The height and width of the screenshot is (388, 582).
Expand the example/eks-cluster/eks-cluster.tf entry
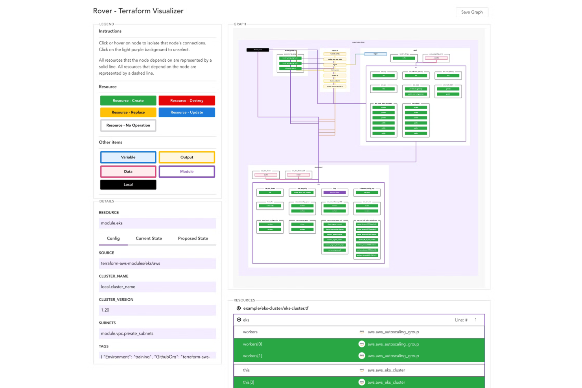click(x=239, y=308)
